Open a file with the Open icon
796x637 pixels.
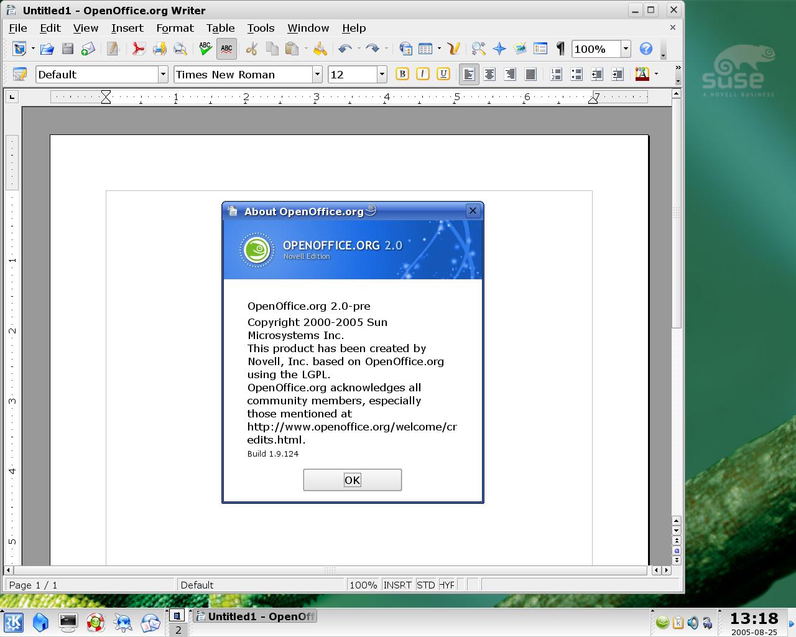tap(47, 49)
